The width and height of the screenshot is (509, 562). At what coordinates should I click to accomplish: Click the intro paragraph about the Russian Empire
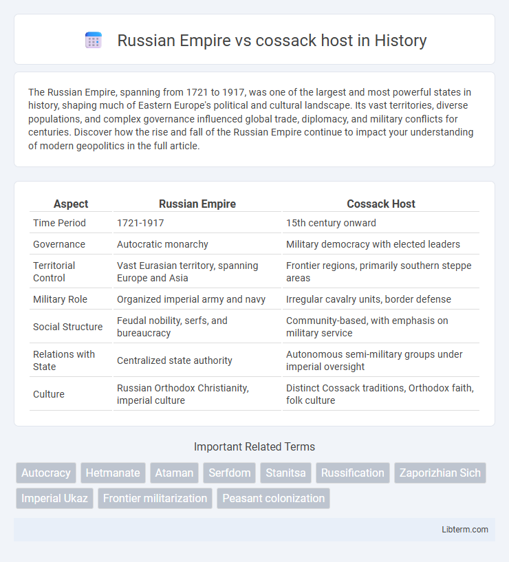251,119
